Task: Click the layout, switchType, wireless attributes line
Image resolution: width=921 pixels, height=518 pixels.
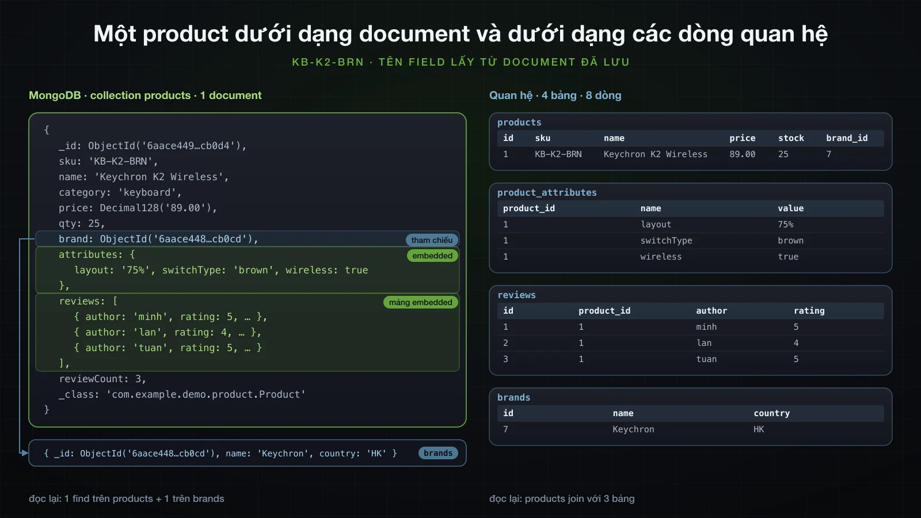Action: point(221,270)
